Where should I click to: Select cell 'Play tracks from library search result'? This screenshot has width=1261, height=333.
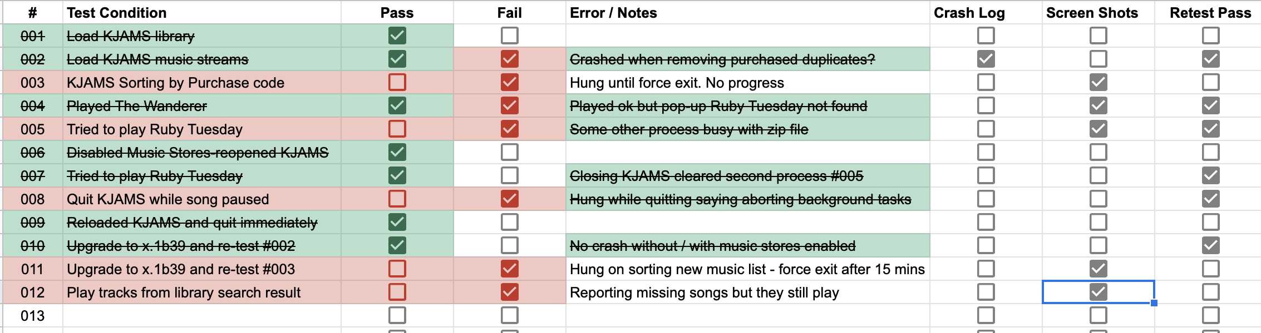[x=201, y=292]
